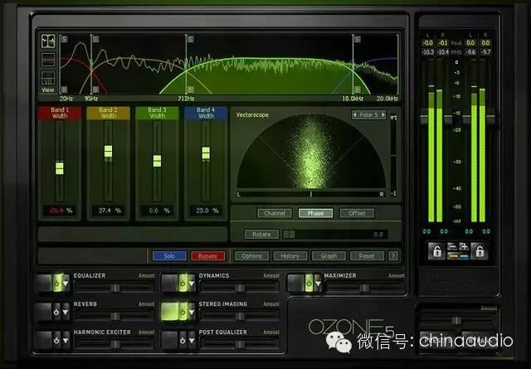This screenshot has width=531, height=369.
Task: Open help with the question mark button
Action: 393,256
